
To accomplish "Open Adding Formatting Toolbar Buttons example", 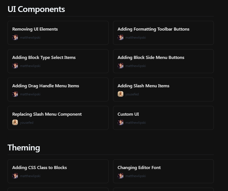I will point(163,33).
